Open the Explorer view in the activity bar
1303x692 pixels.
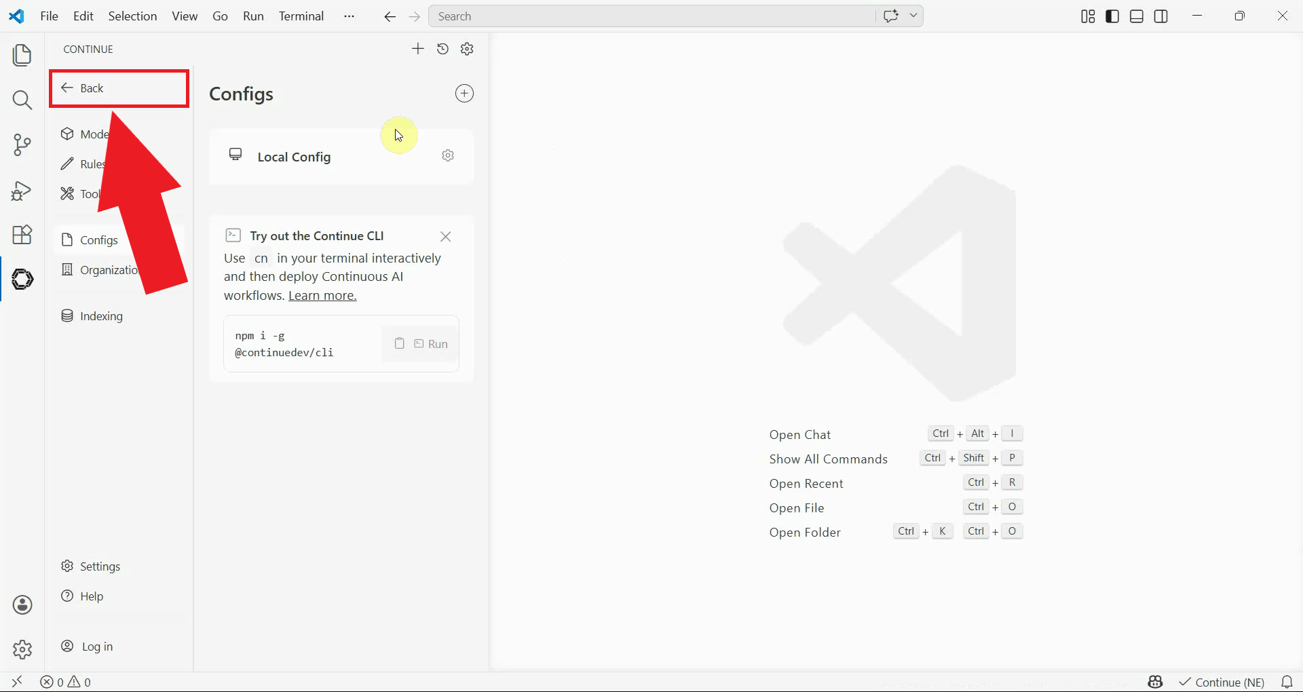tap(22, 55)
